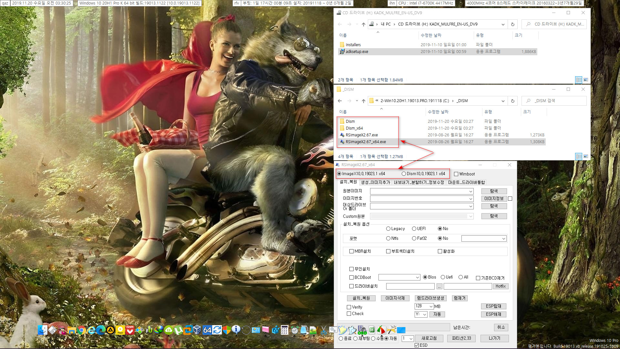Toggle the Verify checkbox
620x349 pixels.
pos(349,307)
